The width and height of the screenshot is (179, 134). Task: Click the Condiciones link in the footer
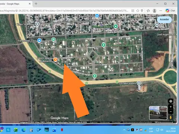click(105, 122)
